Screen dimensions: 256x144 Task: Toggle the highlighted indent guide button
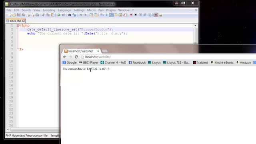coord(111,15)
